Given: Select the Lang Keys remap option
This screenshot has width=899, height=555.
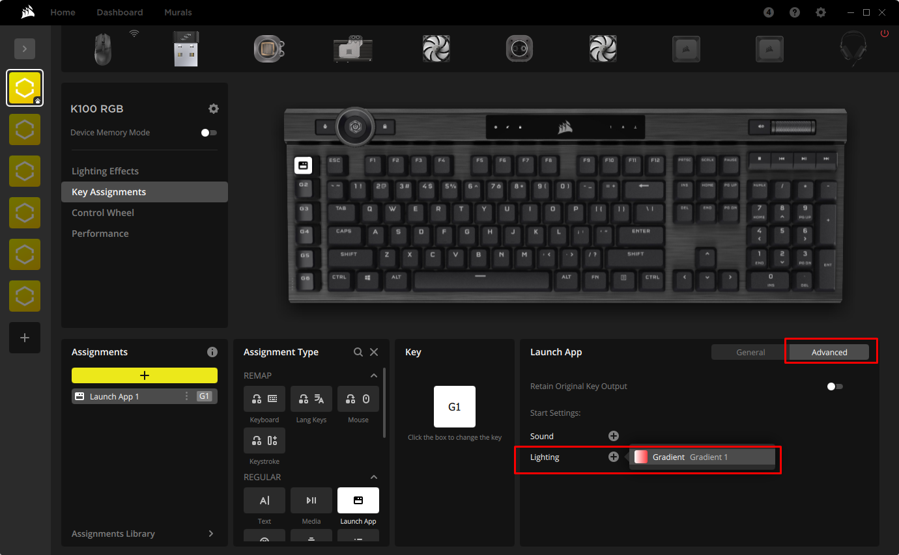Looking at the screenshot, I should (x=311, y=399).
